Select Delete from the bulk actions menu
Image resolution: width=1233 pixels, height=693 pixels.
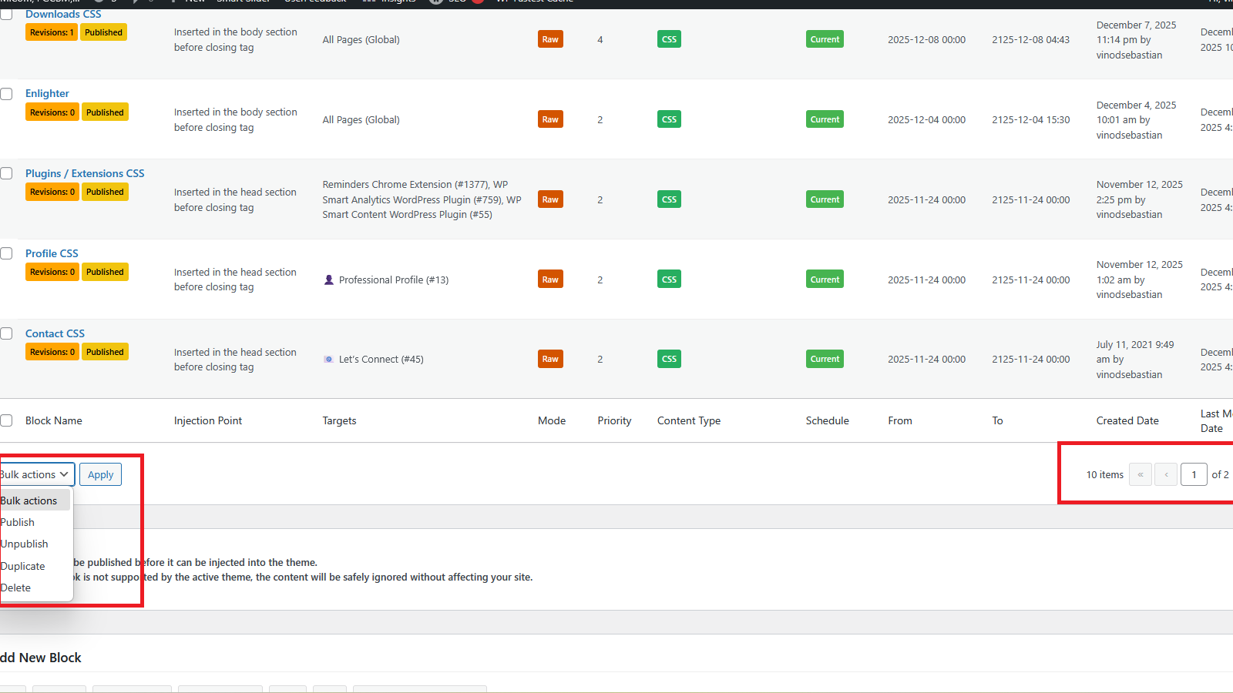[x=16, y=588]
